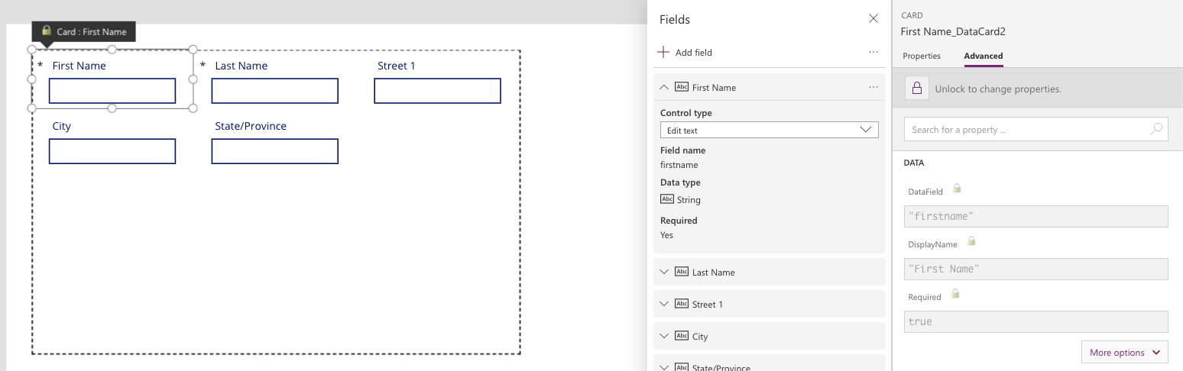1183x371 pixels.
Task: Click the State/Province text input on canvas
Action: pyautogui.click(x=275, y=151)
